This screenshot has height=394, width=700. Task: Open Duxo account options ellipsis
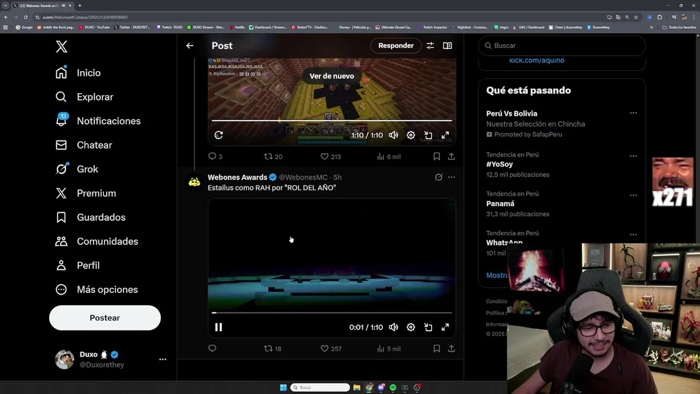[162, 360]
